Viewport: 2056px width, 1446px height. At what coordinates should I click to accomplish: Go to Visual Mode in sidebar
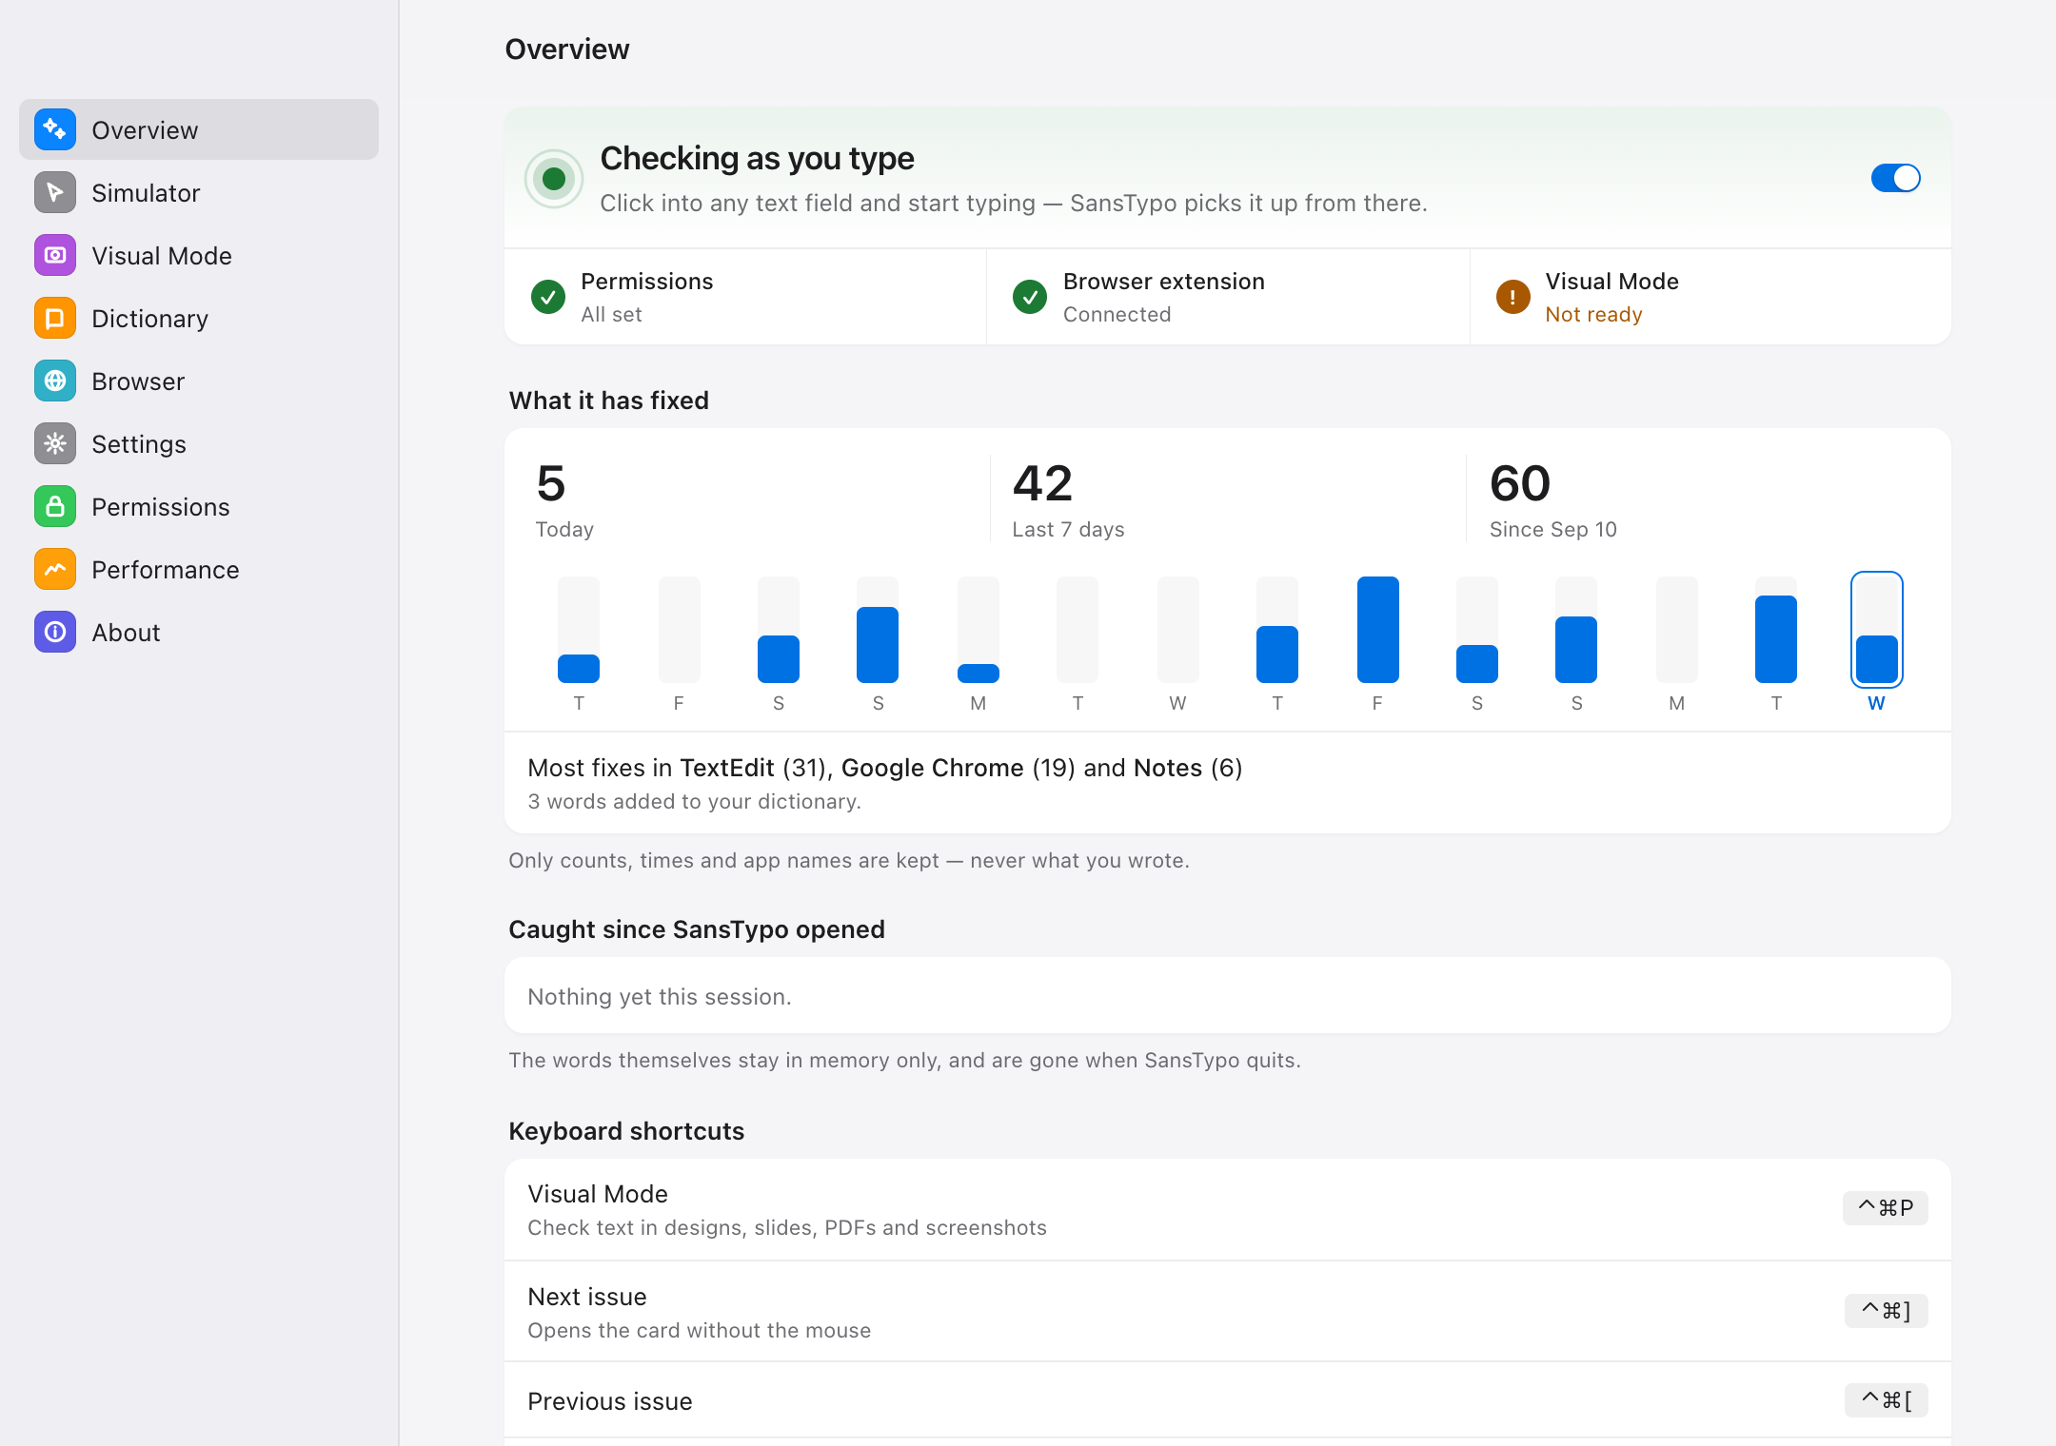coord(199,255)
